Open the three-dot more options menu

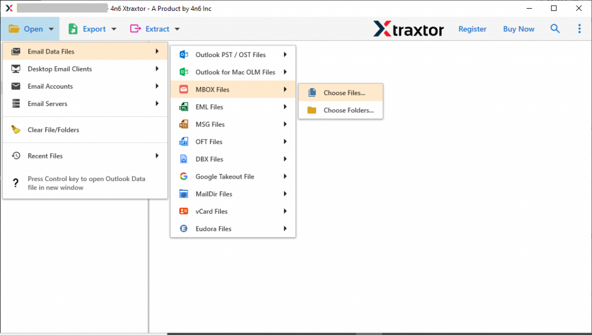[579, 29]
